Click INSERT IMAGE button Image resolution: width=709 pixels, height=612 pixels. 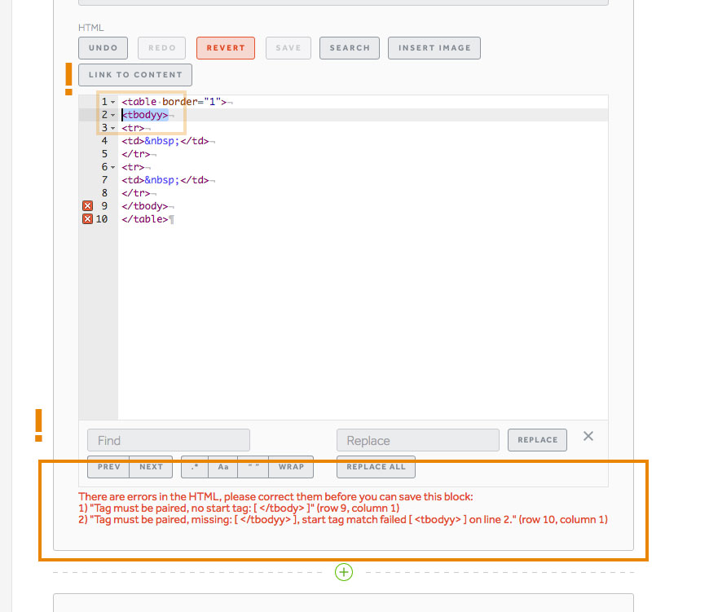click(434, 48)
